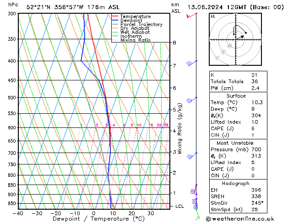Click the Dewpoint legend entry

tap(127, 21)
